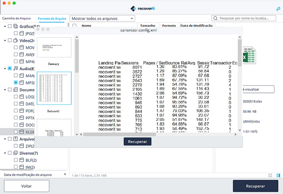Click the Pré-visualizar button

coord(259,89)
